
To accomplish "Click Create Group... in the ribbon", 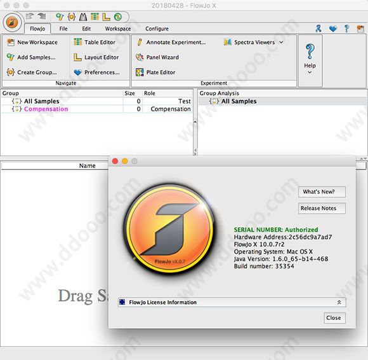I will tap(32, 73).
